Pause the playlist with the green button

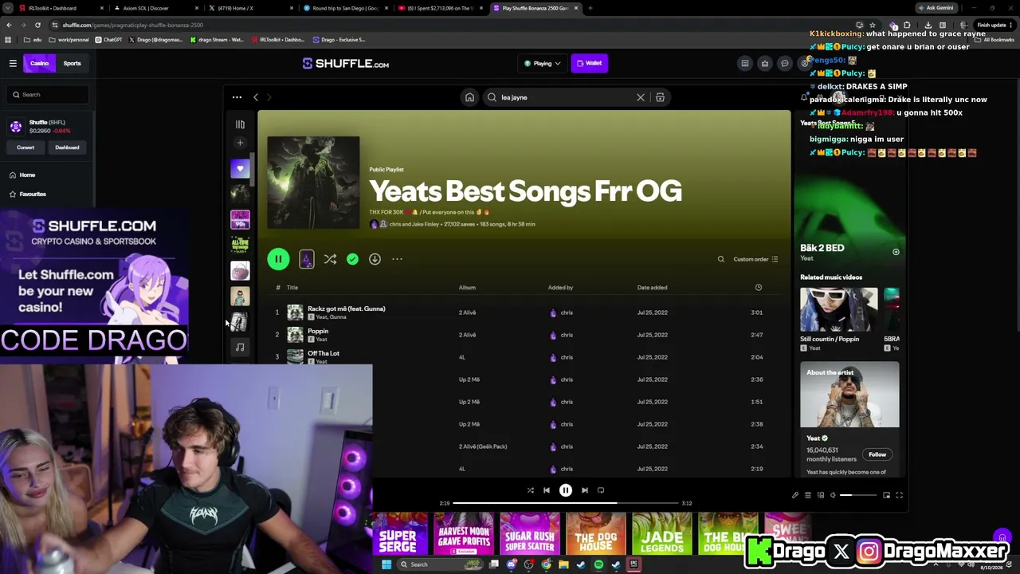click(x=278, y=259)
